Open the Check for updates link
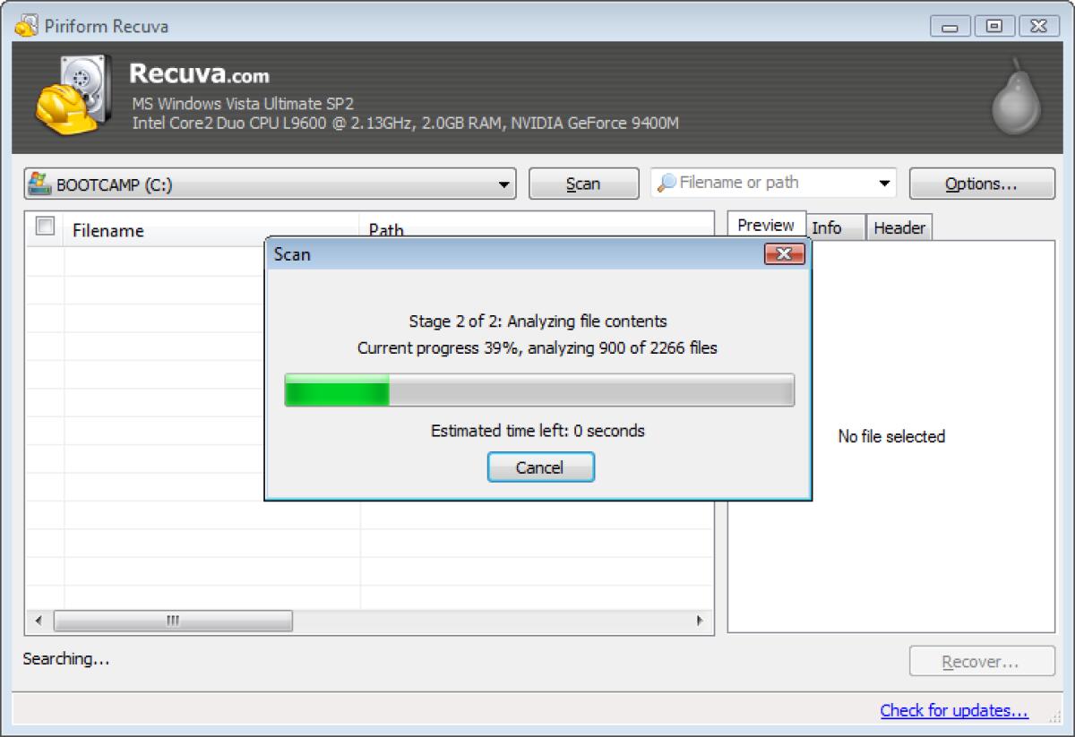The width and height of the screenshot is (1075, 737). (x=954, y=709)
